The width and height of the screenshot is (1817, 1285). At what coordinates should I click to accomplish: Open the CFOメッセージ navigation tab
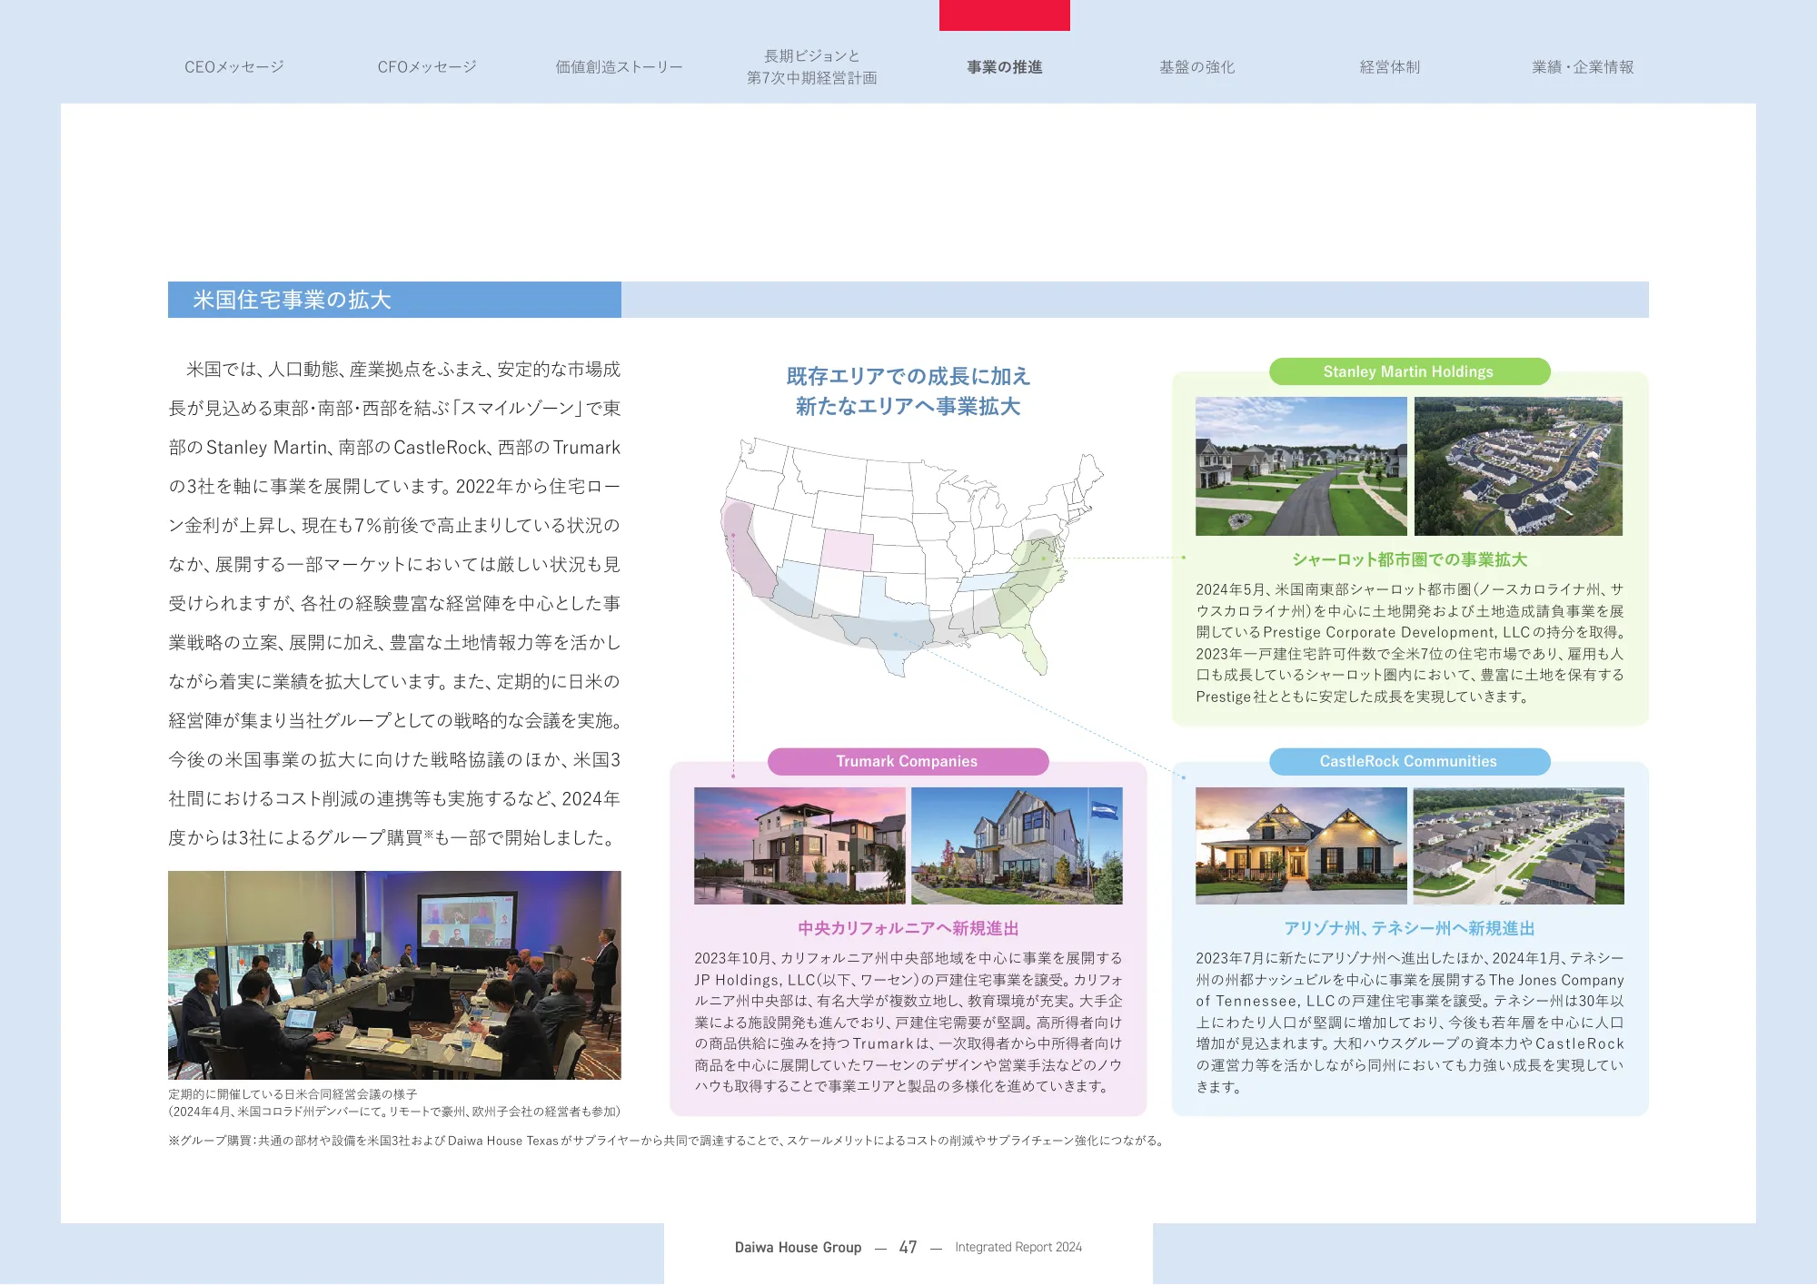coord(427,67)
